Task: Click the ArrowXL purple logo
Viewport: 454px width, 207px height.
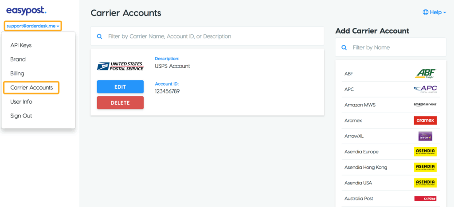Action: [425, 136]
